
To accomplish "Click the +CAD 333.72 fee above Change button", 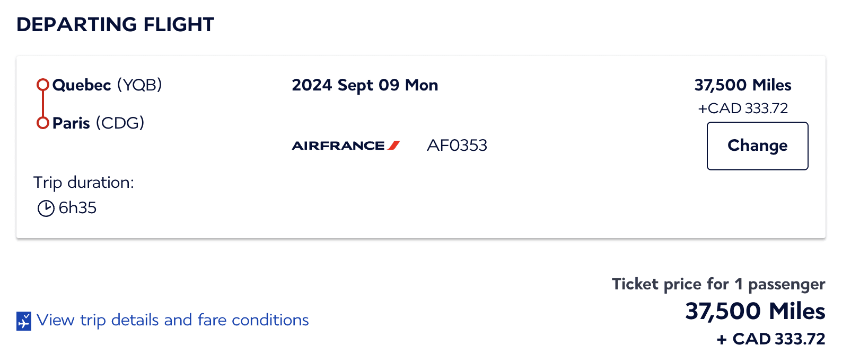I will (x=743, y=108).
